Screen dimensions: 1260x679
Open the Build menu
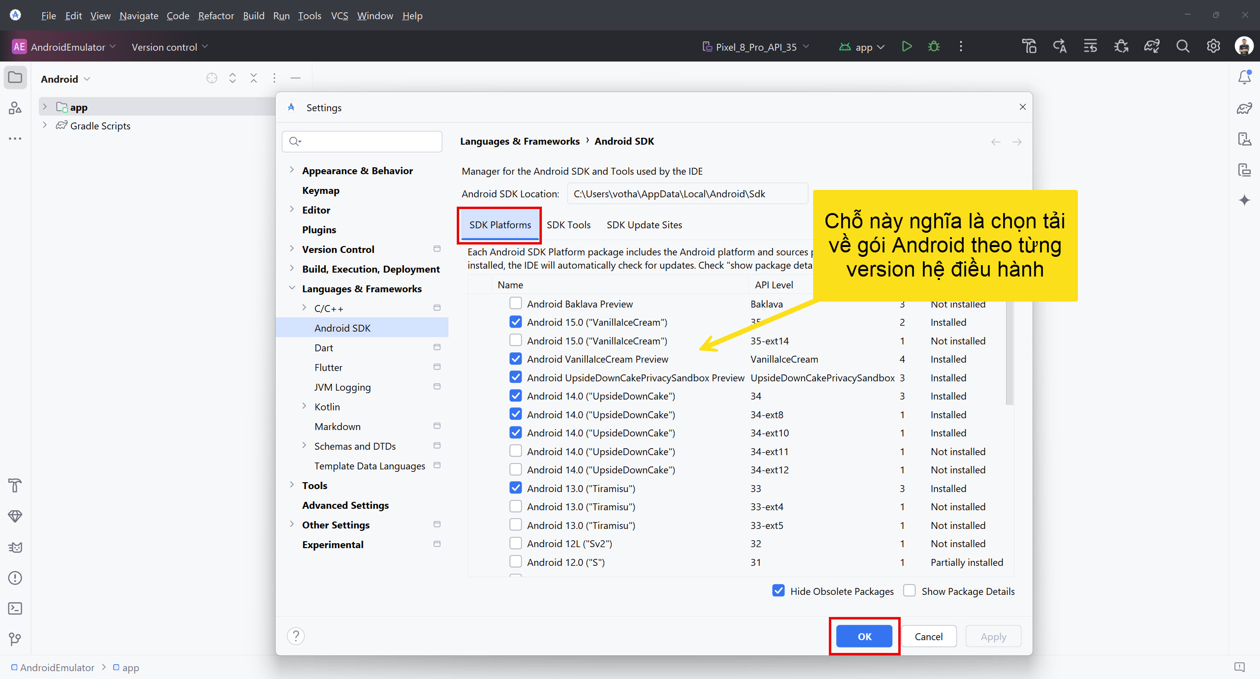click(x=253, y=16)
